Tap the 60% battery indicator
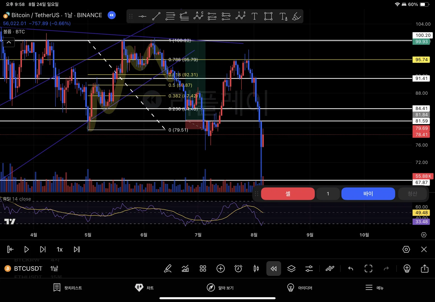 (418, 4)
